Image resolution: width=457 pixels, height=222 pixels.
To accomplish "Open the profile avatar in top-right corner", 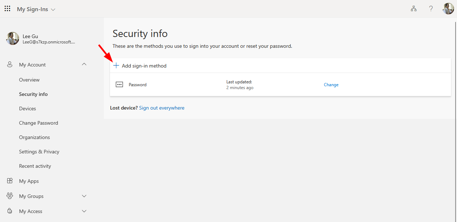I will [x=448, y=9].
